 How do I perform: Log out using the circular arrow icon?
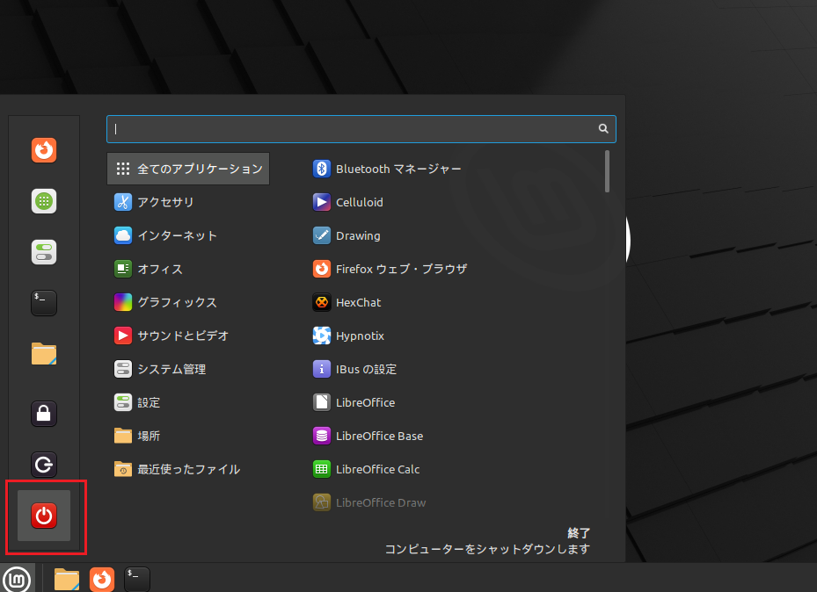[44, 465]
